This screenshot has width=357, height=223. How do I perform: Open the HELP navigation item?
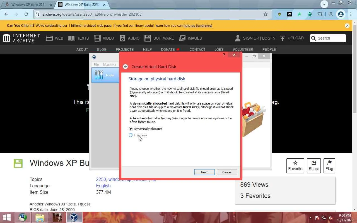(147, 49)
